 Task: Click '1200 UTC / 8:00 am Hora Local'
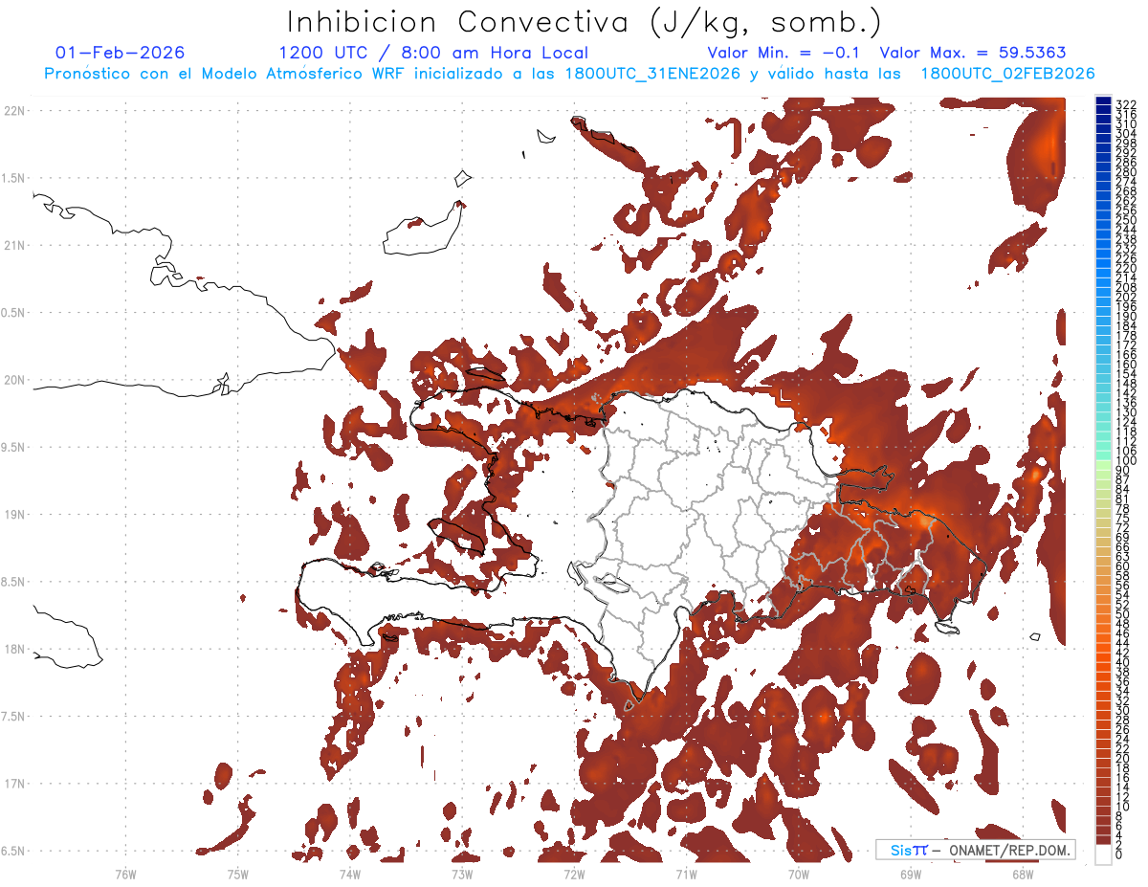[x=433, y=53]
